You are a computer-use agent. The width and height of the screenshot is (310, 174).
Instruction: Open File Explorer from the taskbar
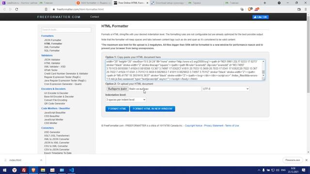tap(43, 170)
